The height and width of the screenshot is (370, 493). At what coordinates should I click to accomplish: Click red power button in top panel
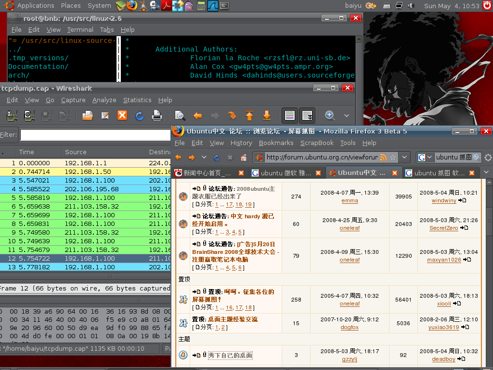(x=487, y=5)
